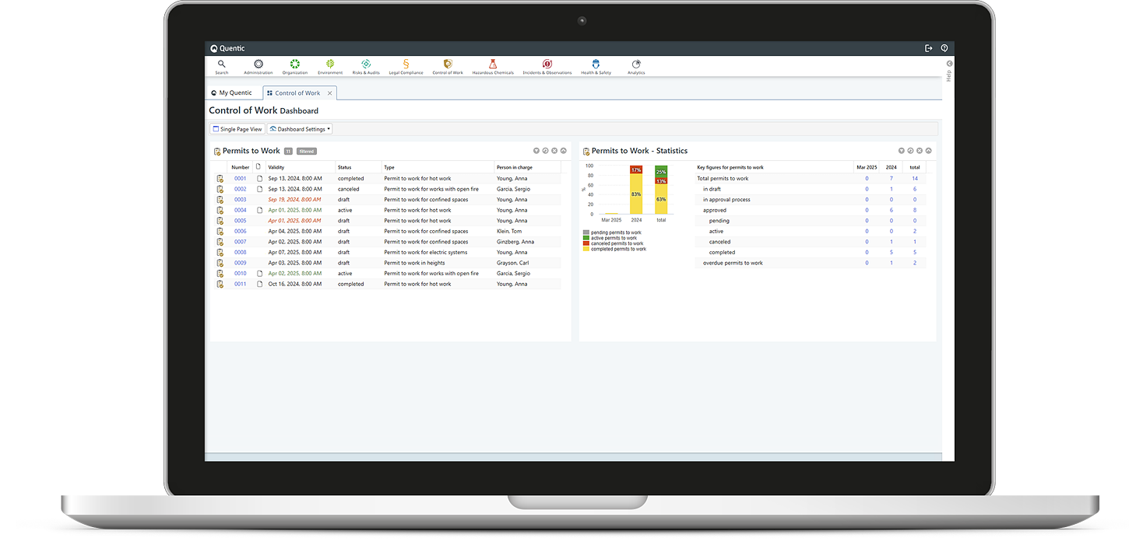Close the Control of Work tab
The width and height of the screenshot is (1129, 552).
(329, 93)
